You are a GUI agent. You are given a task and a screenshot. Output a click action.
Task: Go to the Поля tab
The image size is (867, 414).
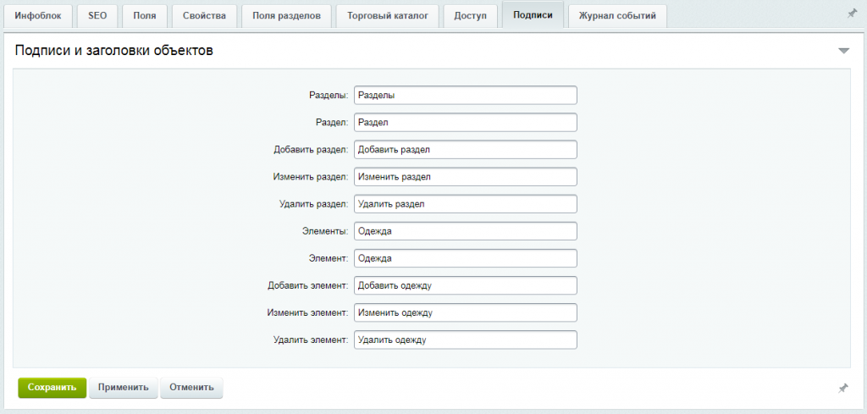click(144, 15)
